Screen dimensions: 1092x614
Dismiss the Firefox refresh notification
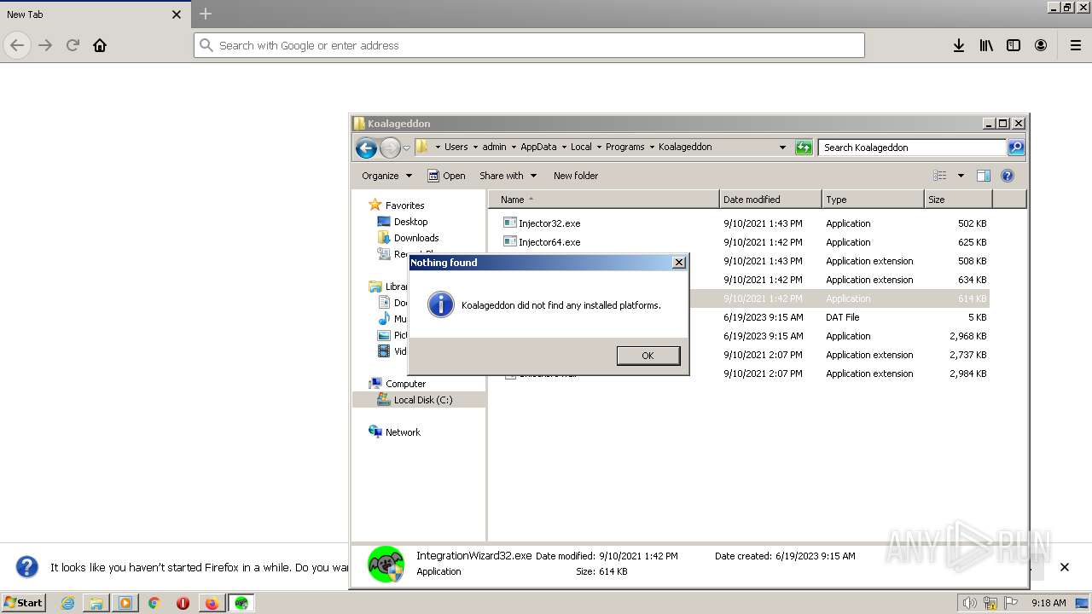pyautogui.click(x=1065, y=567)
